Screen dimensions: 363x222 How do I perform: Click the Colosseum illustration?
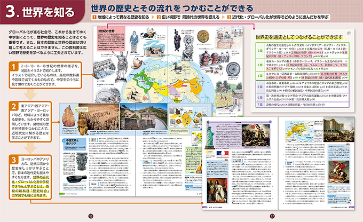(x=107, y=96)
